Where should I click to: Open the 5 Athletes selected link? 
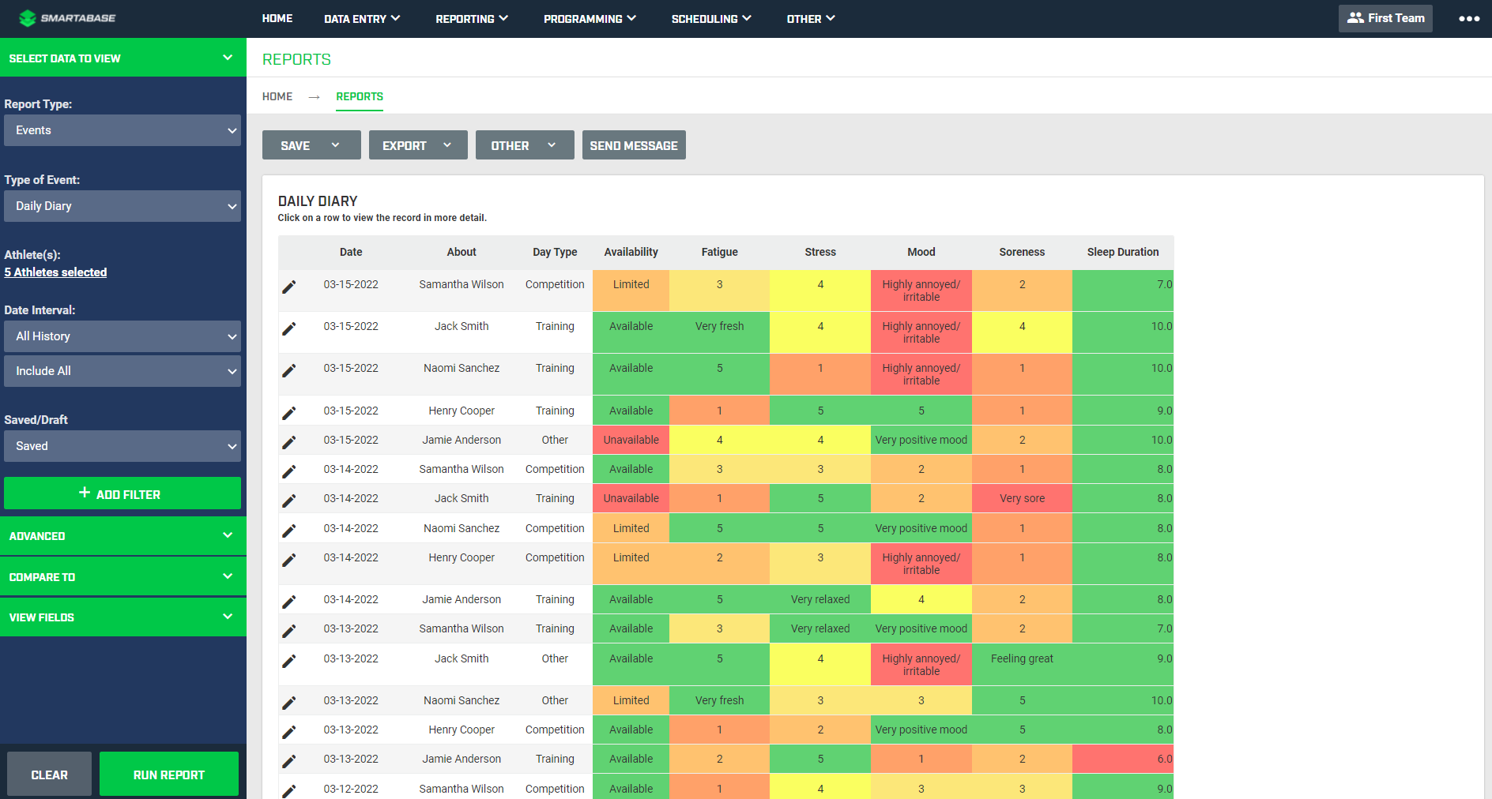(55, 272)
